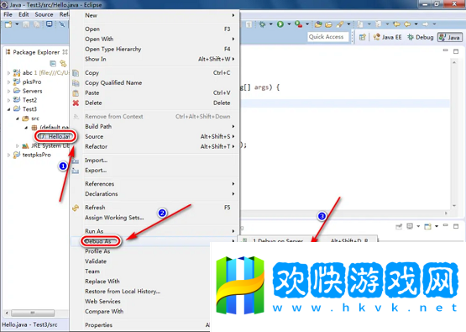Expand the testpksPro project node

[x=8, y=155]
